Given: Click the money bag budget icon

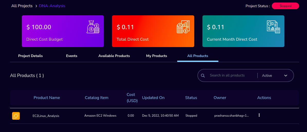Looking at the screenshot, I should point(93,27).
